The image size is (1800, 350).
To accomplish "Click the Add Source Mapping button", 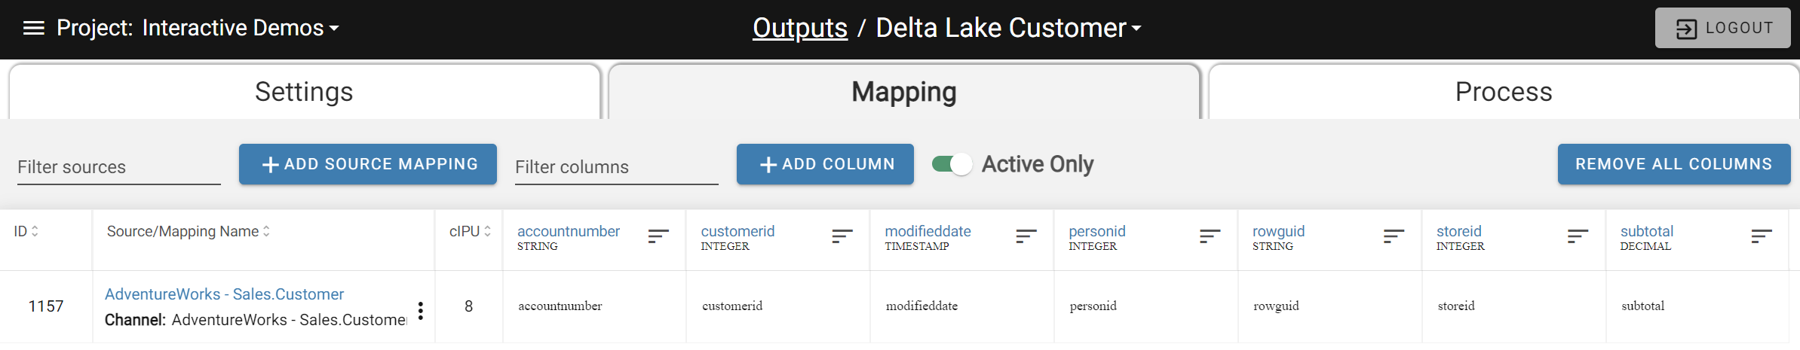I will coord(368,164).
